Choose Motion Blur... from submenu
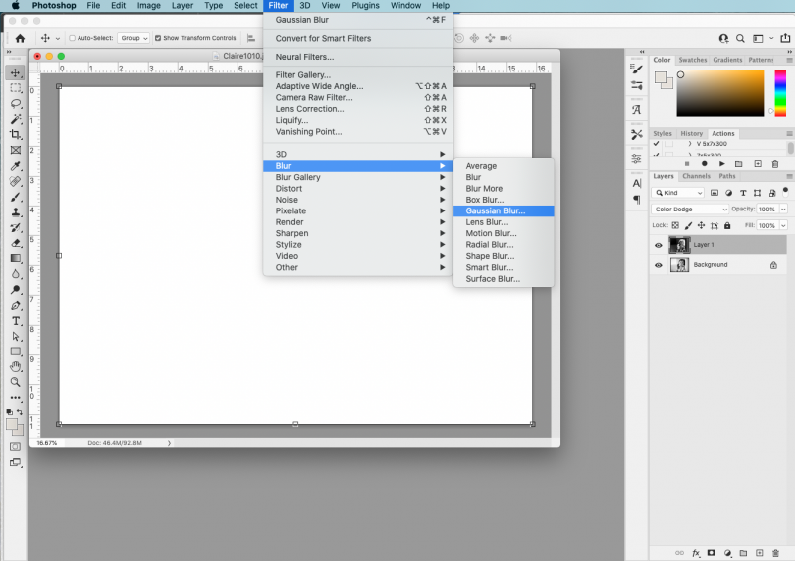This screenshot has width=795, height=561. (x=504, y=233)
